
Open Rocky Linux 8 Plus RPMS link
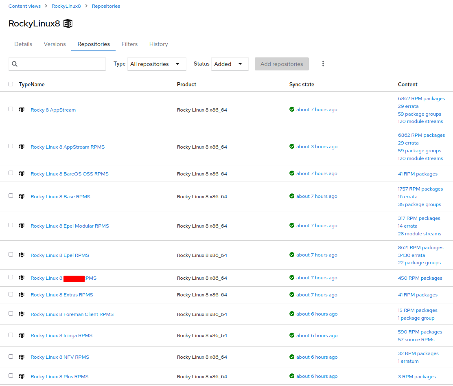pyautogui.click(x=59, y=377)
